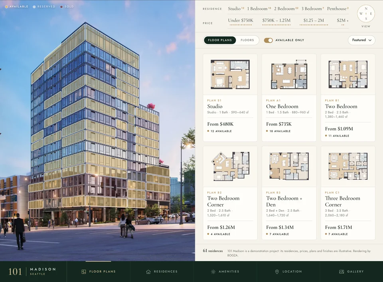Open the Plan B3 Two Bedroom + Den thumbnail

click(x=289, y=167)
